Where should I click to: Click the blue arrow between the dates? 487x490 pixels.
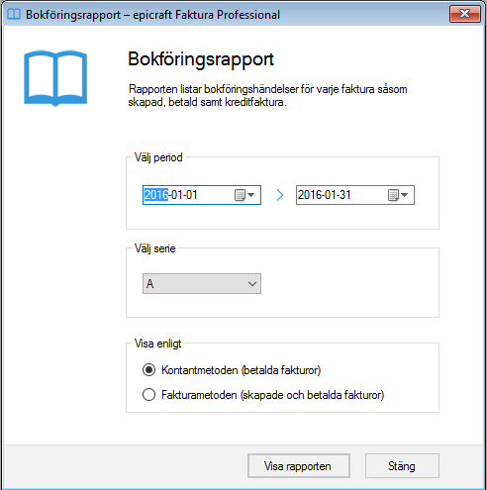point(280,195)
